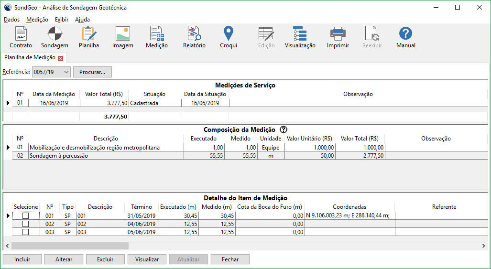Click the Alterar button
Image resolution: width=491 pixels, height=269 pixels.
point(64,259)
